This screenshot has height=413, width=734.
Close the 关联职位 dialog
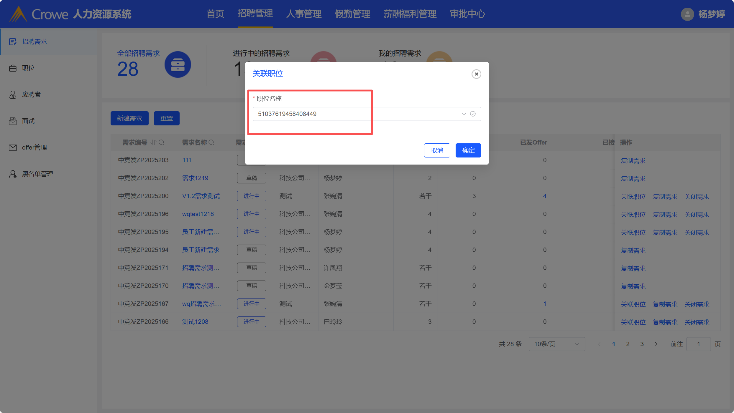tap(476, 74)
